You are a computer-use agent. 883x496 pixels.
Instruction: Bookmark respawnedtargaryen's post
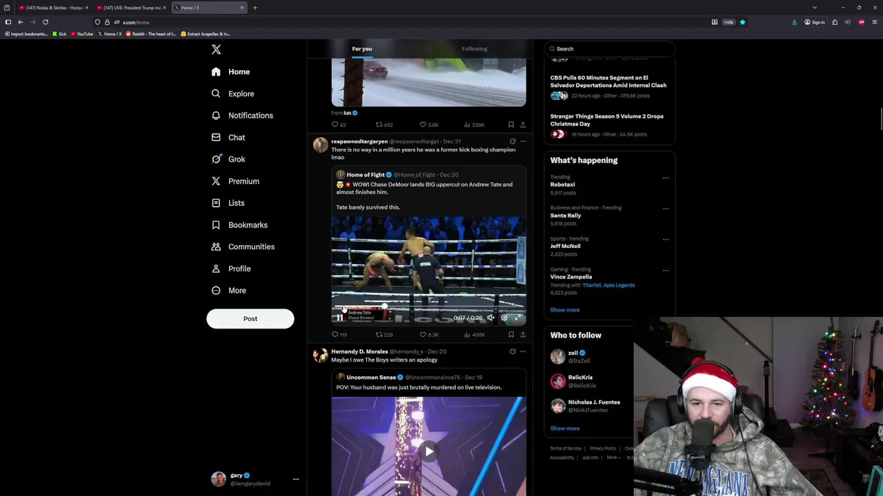point(511,335)
